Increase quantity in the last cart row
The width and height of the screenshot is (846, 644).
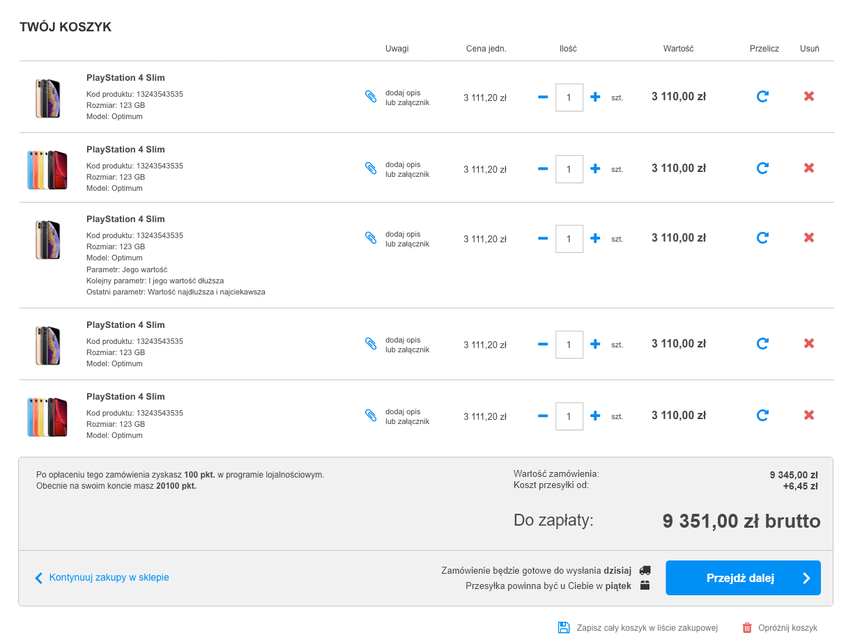pyautogui.click(x=595, y=416)
